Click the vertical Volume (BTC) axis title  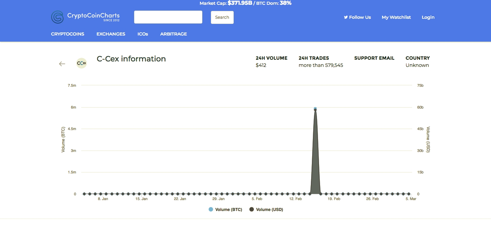point(63,140)
